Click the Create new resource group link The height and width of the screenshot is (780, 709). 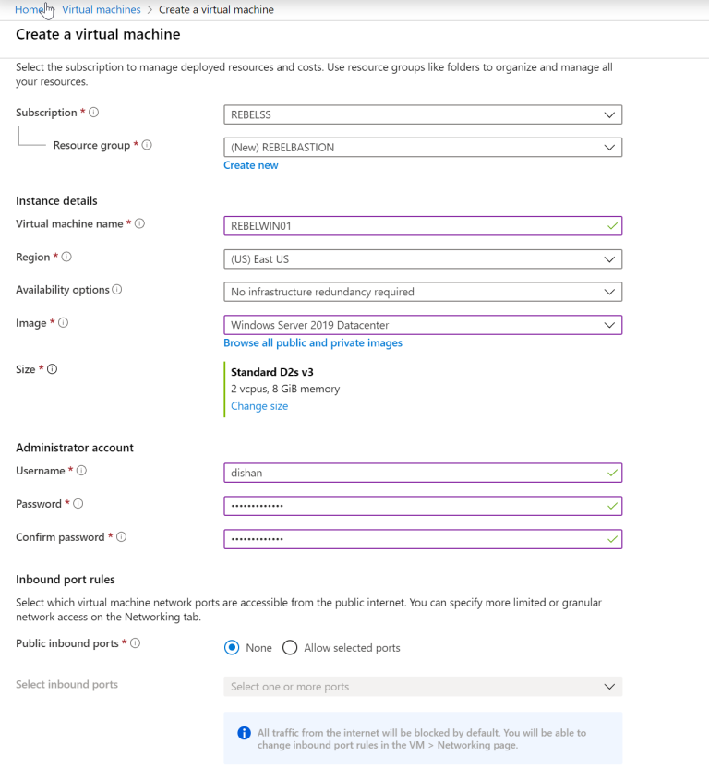coord(250,164)
